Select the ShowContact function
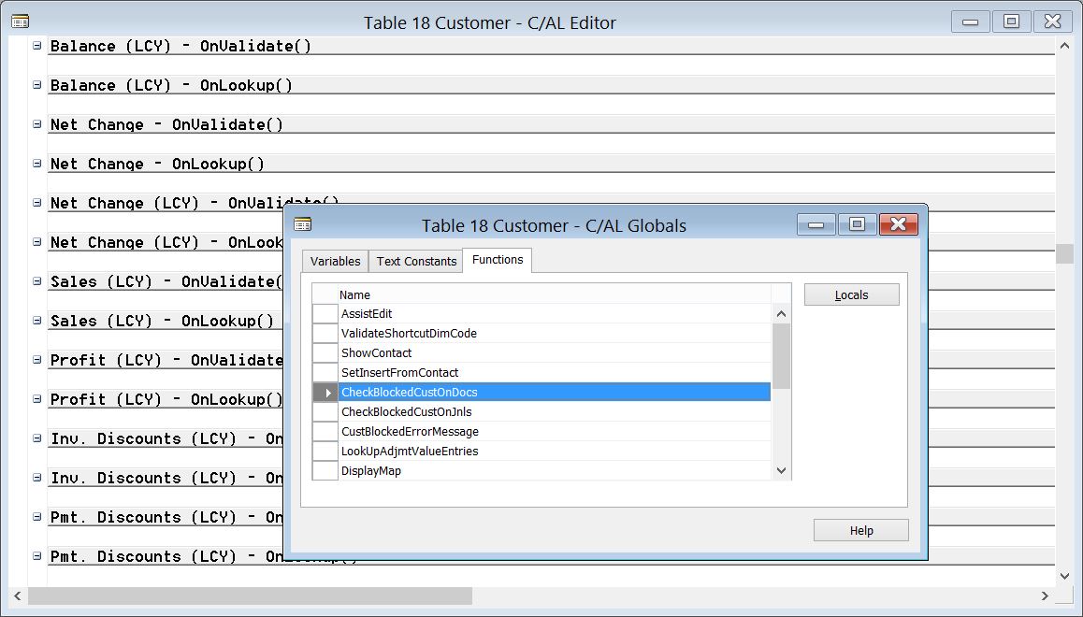 tap(555, 352)
